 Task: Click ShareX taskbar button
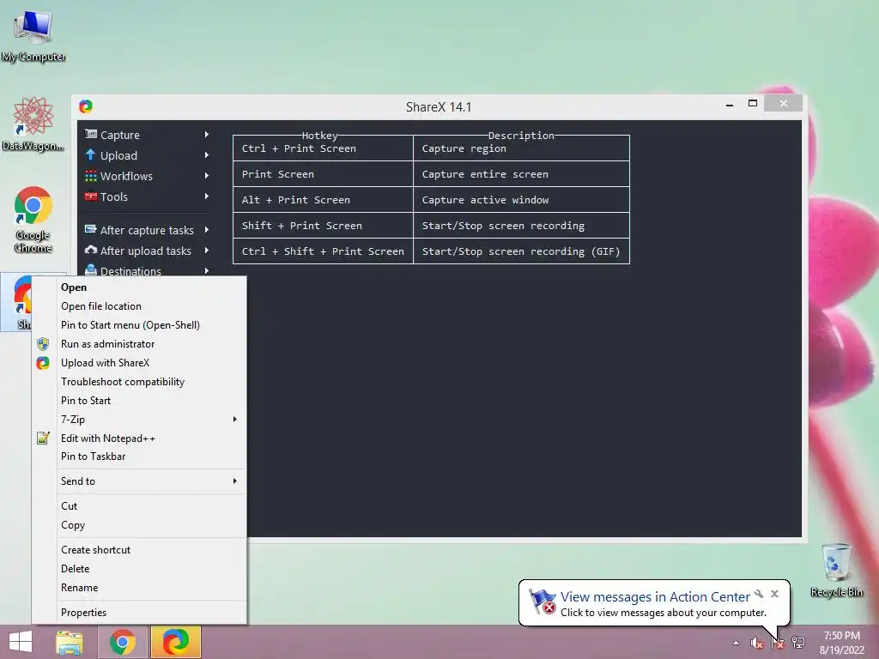175,642
